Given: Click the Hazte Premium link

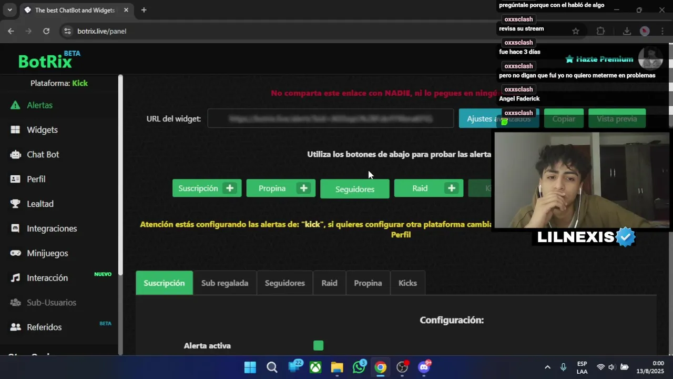Looking at the screenshot, I should coord(599,59).
